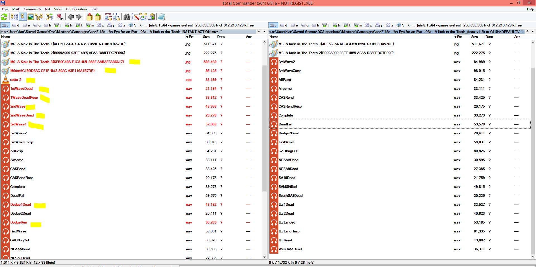Screen dimensions: 536x267
Task: Click the invert selection star icon
Action: click(x=60, y=17)
